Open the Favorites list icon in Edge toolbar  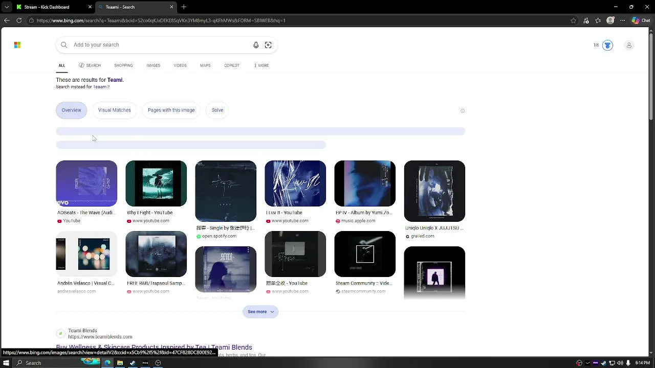tap(598, 20)
